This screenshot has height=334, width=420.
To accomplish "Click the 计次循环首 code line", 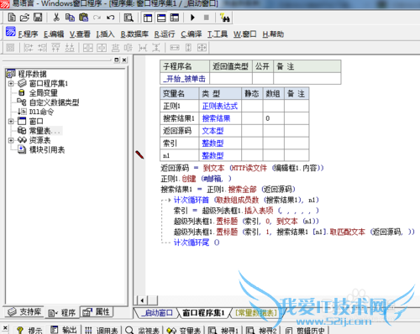I will pyautogui.click(x=246, y=200).
